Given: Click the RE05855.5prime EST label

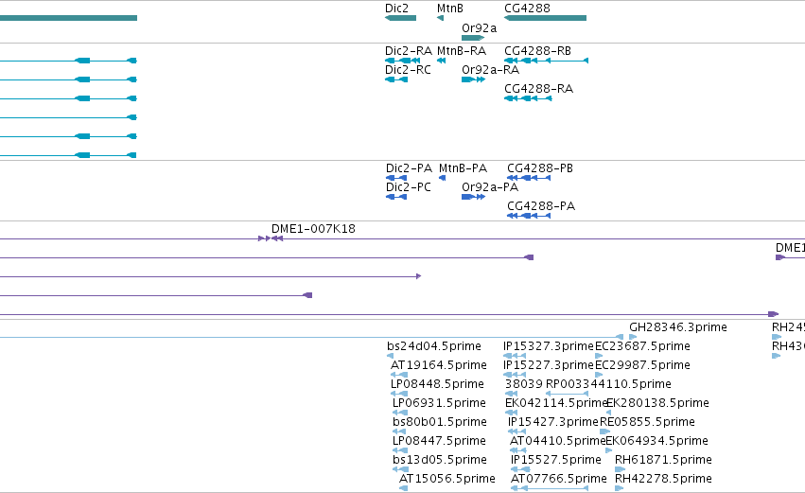Looking at the screenshot, I should click(x=647, y=423).
